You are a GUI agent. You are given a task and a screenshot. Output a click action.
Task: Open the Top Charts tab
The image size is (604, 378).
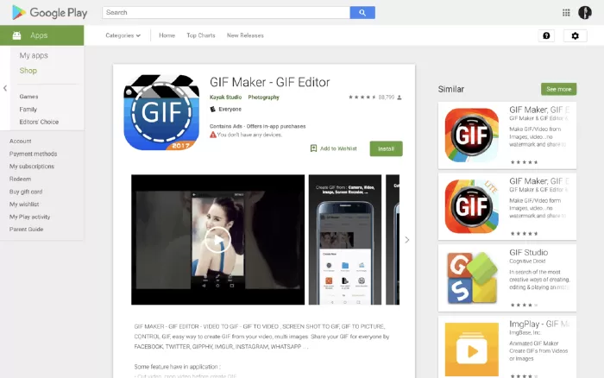tap(201, 35)
